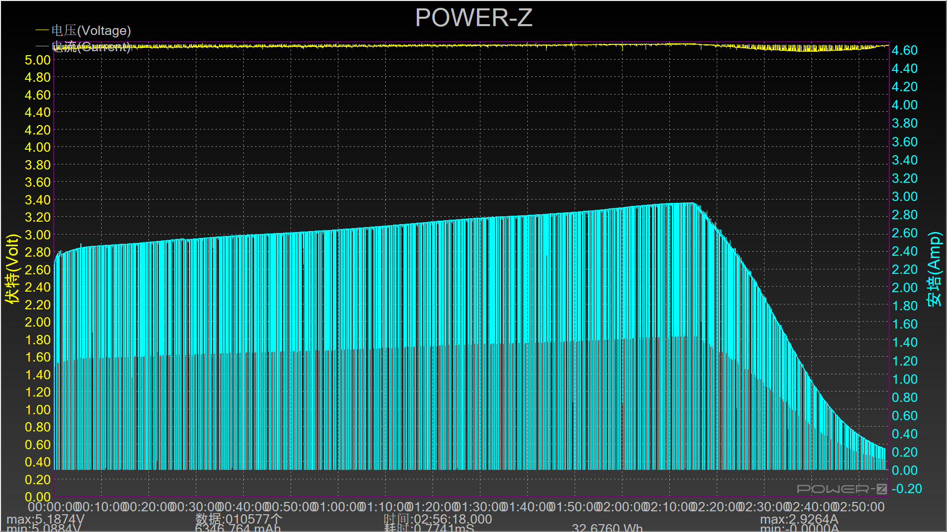Screen dimensions: 947x532
Task: Click the 00:00:00 time axis label
Action: [54, 507]
